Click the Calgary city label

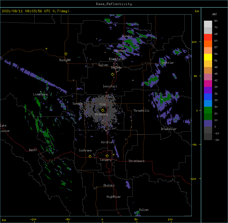pos(106,160)
